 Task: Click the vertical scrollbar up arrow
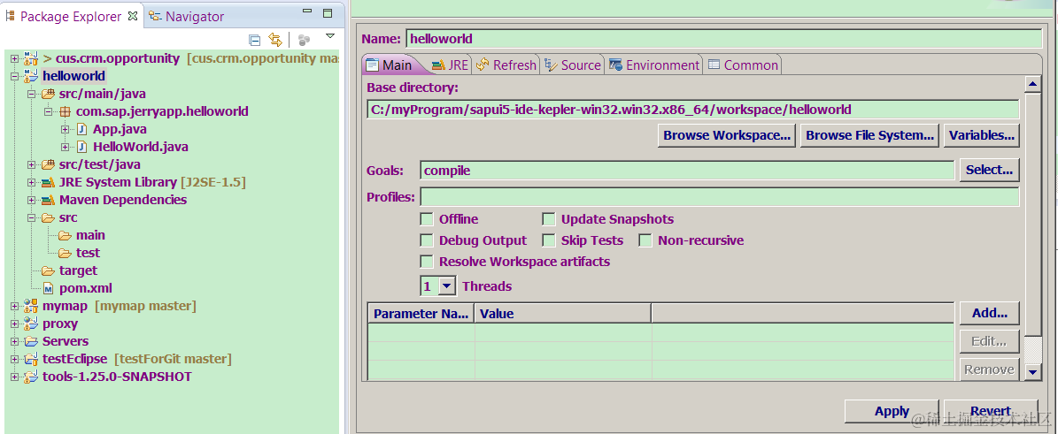click(1032, 85)
